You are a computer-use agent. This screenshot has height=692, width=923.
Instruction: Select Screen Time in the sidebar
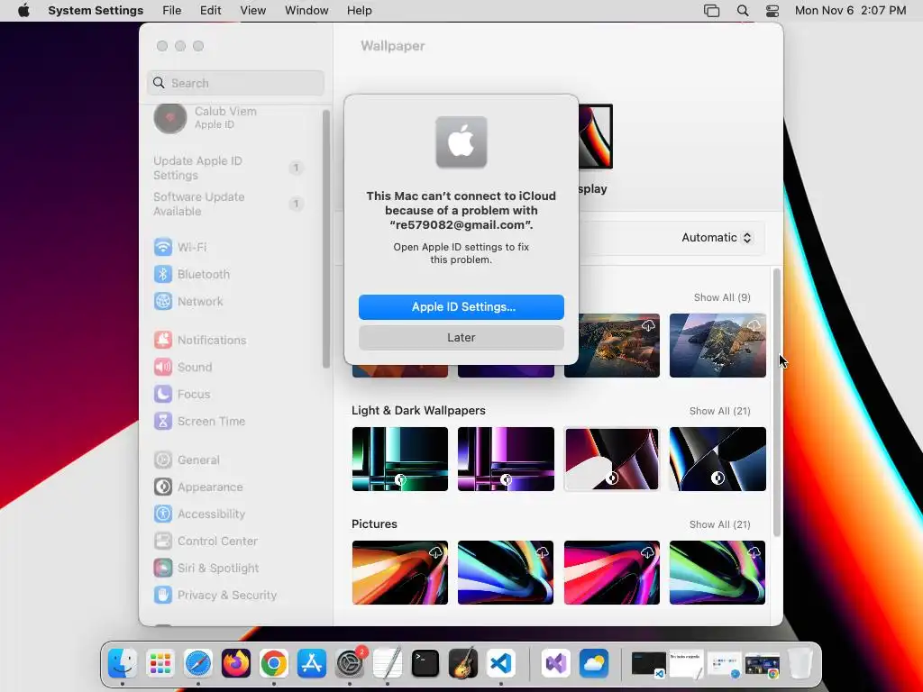199,422
